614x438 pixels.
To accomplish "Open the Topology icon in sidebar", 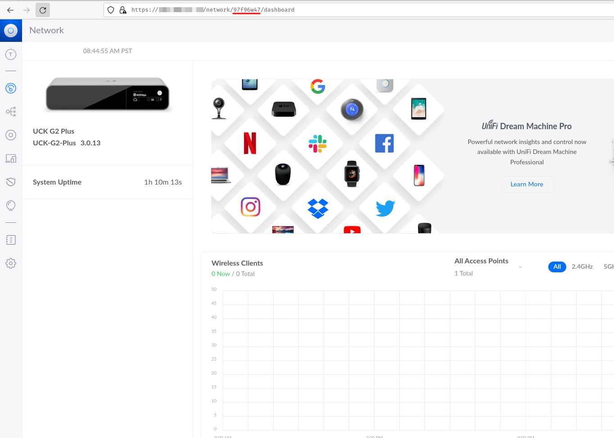I will 11,112.
